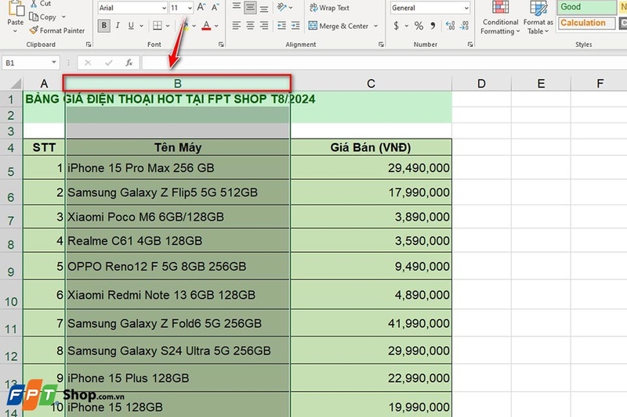Viewport: 627px width, 417px height.
Task: Click the Decrease Indent icon
Action: pos(282,26)
